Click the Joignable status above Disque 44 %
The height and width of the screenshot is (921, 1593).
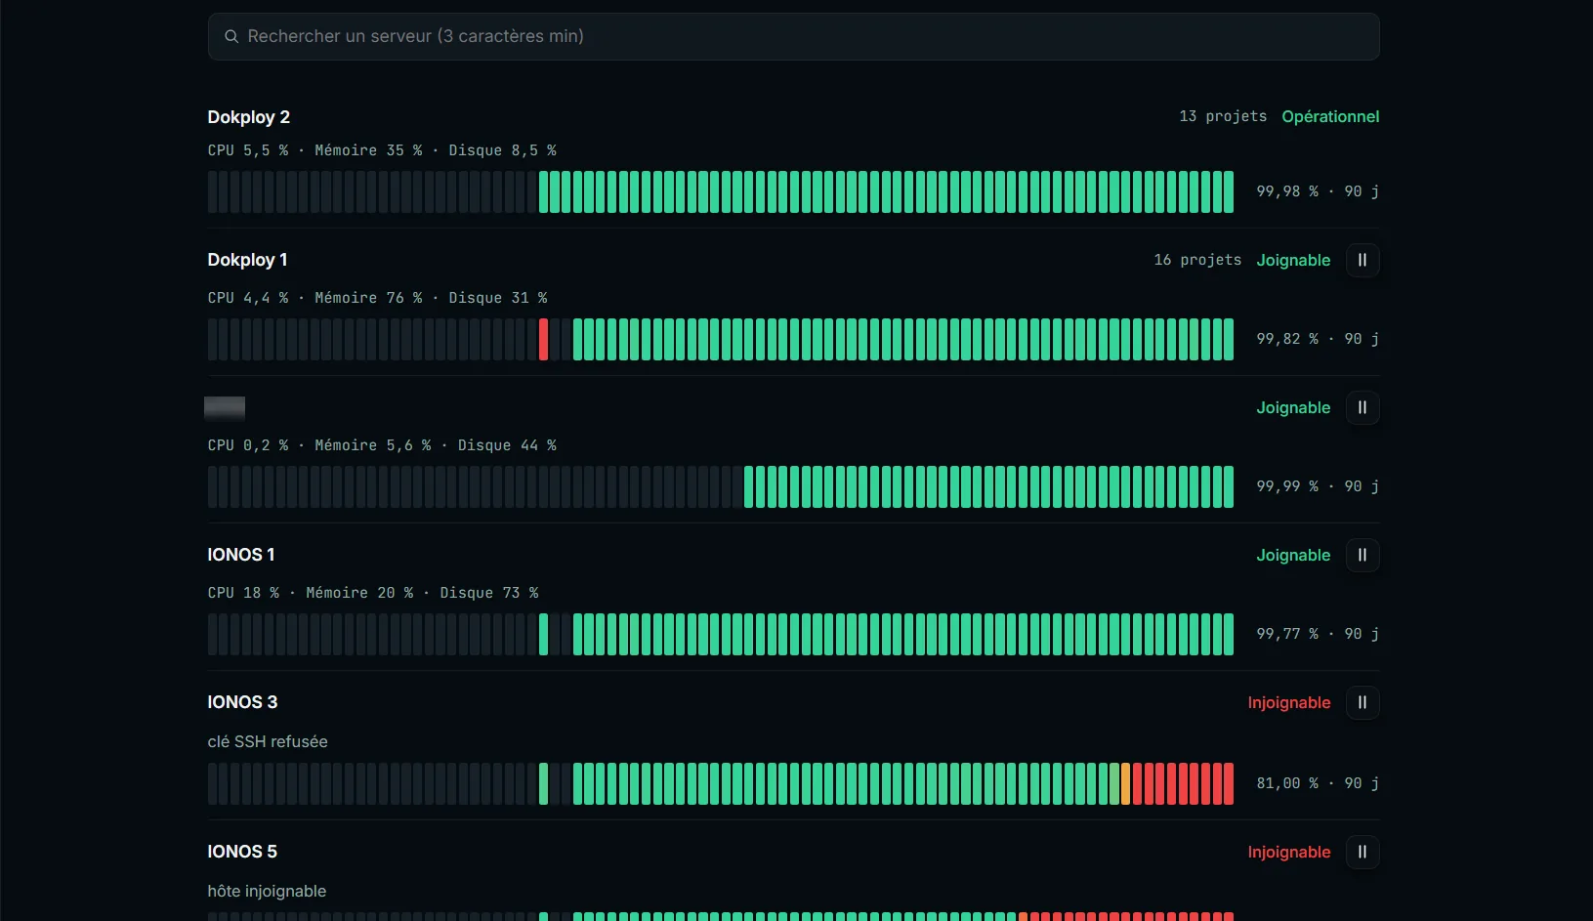click(x=1293, y=407)
